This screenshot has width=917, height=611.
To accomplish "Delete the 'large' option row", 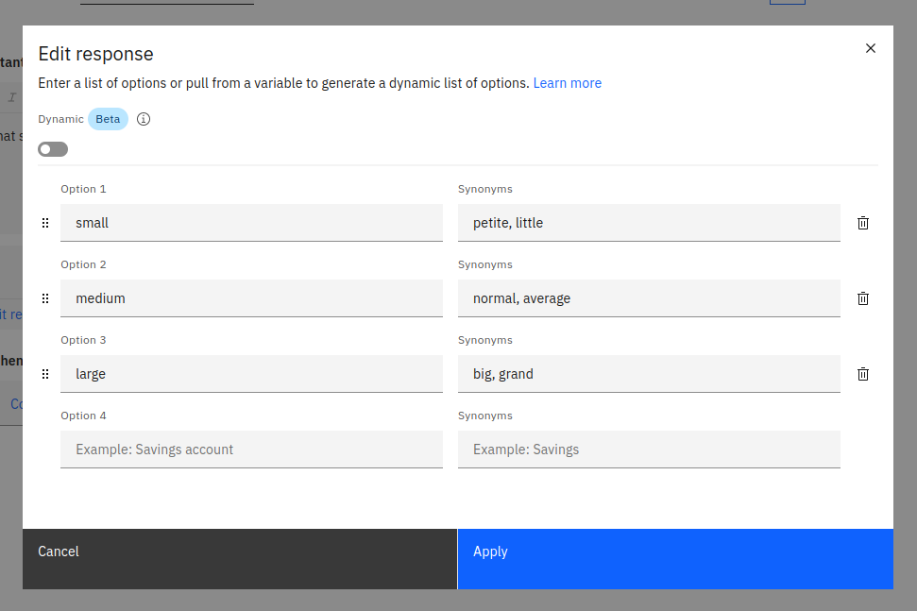I will point(862,374).
